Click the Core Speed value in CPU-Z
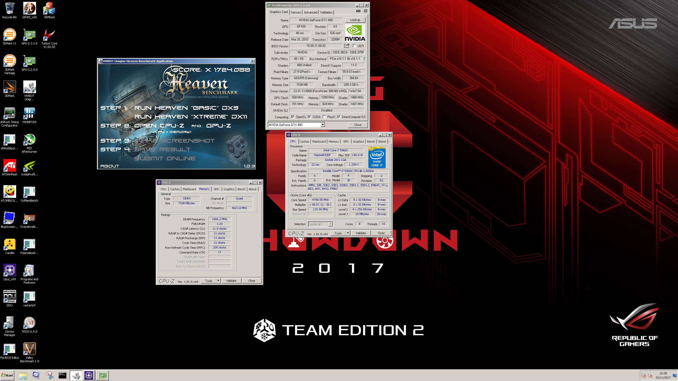The height and width of the screenshot is (381, 678). [320, 200]
